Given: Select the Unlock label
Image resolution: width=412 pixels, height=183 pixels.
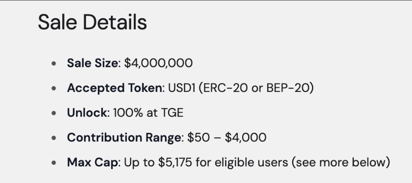Looking at the screenshot, I should tap(87, 113).
